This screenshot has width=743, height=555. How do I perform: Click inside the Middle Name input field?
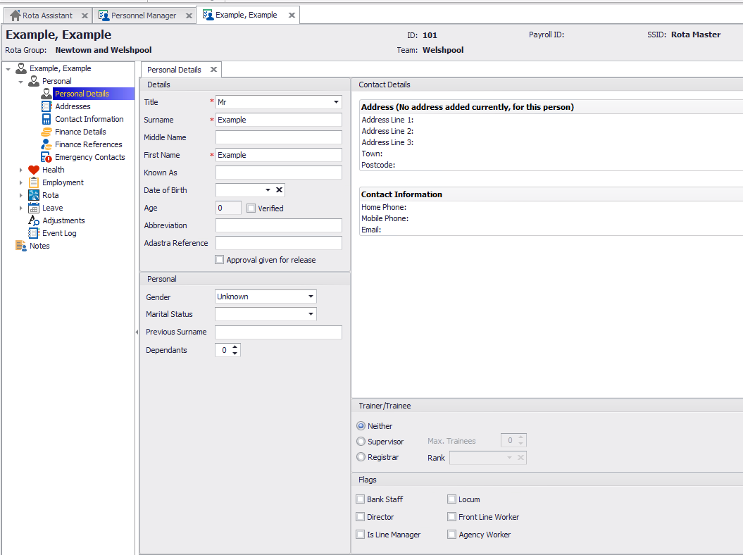pyautogui.click(x=278, y=137)
